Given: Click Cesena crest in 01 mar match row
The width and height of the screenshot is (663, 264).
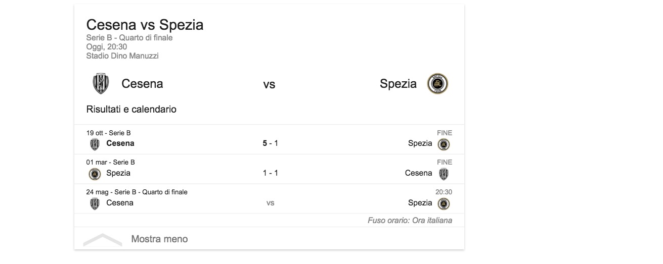Looking at the screenshot, I should (x=444, y=174).
